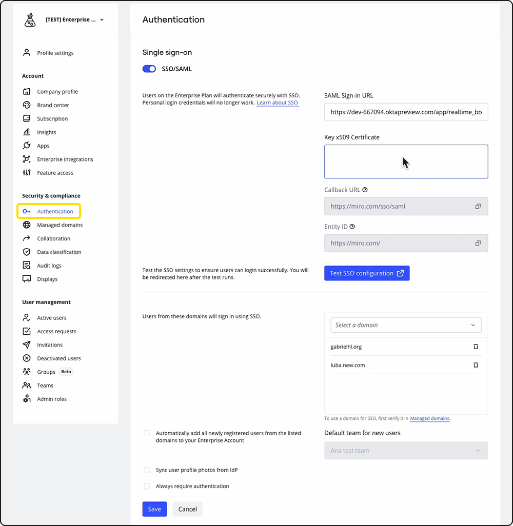This screenshot has height=526, width=513.
Task: Click the Audit logs sidebar icon
Action: coord(27,266)
